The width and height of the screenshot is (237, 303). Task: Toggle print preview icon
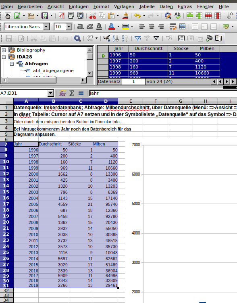[x=80, y=16]
